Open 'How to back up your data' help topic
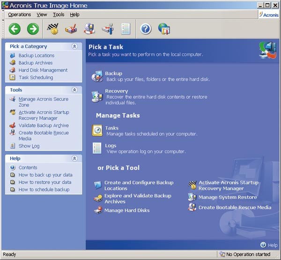281x260 pixels. (x=45, y=175)
